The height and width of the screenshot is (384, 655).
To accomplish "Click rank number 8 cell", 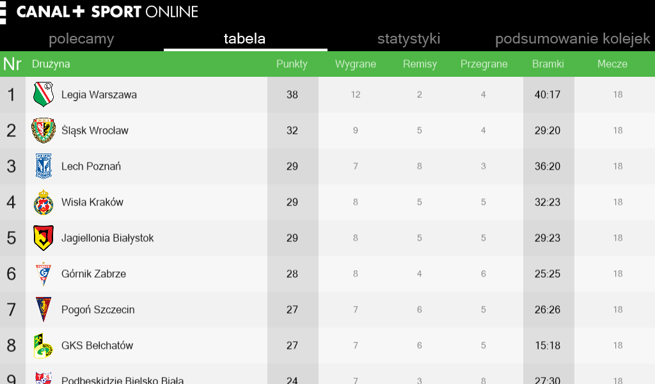I will click(12, 346).
